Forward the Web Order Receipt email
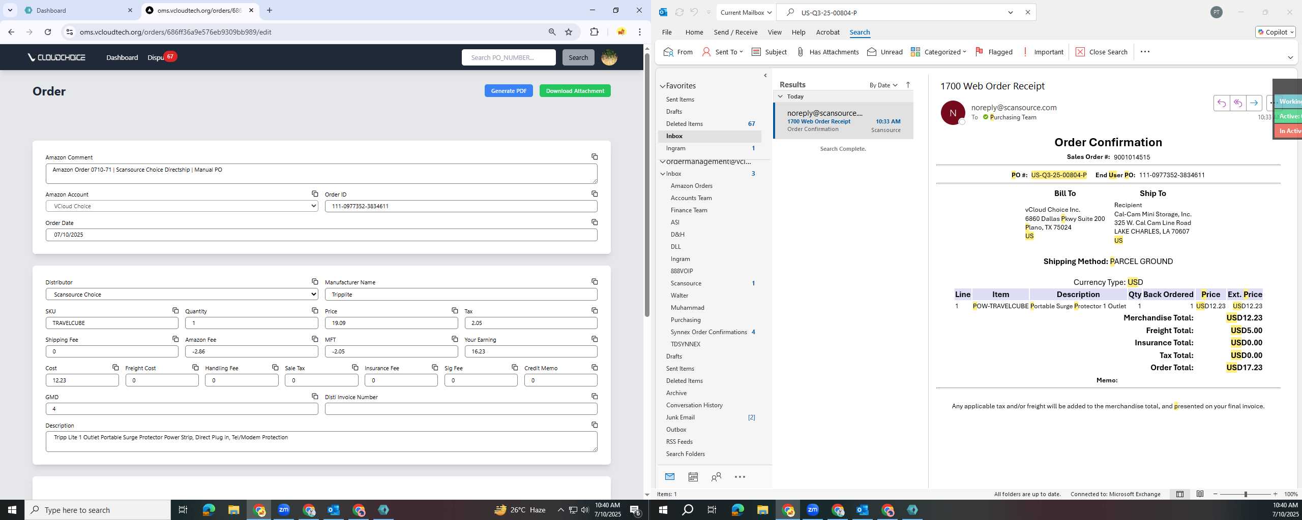The width and height of the screenshot is (1302, 520). click(1254, 103)
